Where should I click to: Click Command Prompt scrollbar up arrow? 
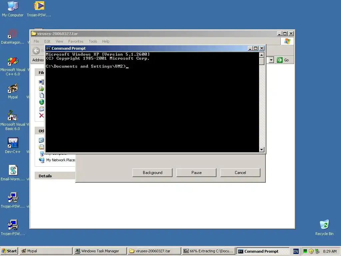[x=262, y=55]
